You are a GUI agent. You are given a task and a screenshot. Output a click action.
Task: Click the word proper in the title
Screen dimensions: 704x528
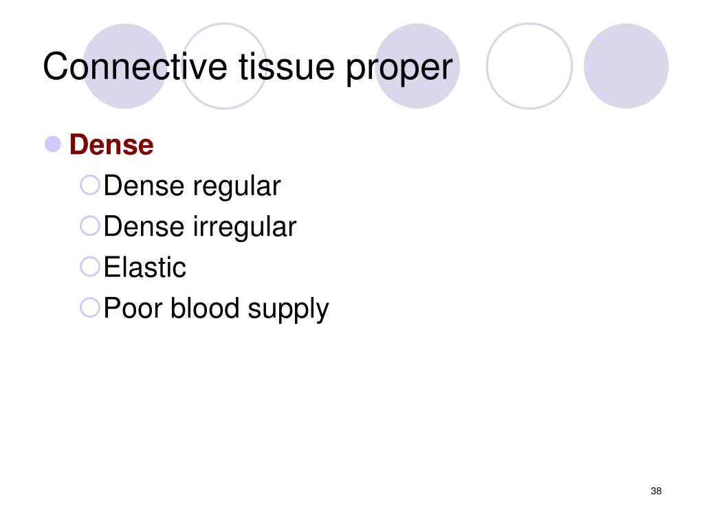click(399, 69)
